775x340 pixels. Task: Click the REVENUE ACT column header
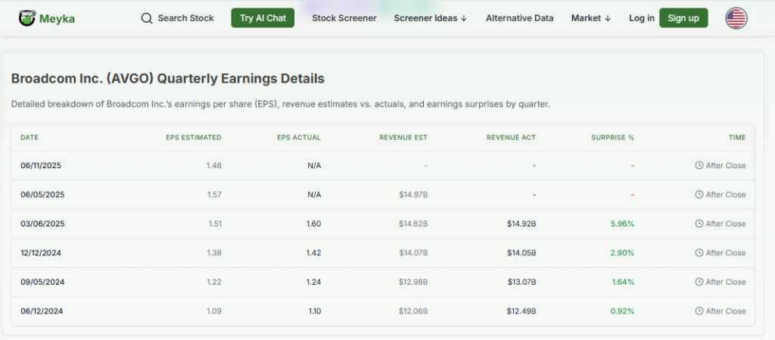pos(511,138)
